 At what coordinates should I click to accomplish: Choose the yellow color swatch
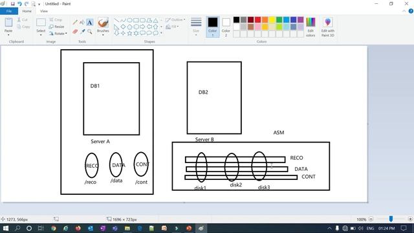[272, 19]
